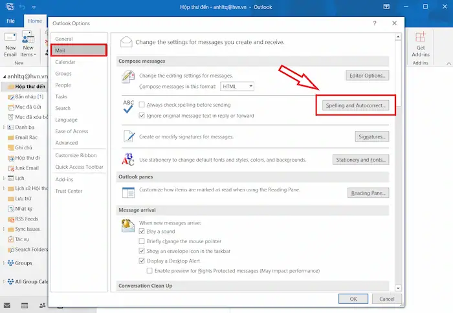
Task: Enable Briefly change the mouse pointer
Action: coord(142,241)
